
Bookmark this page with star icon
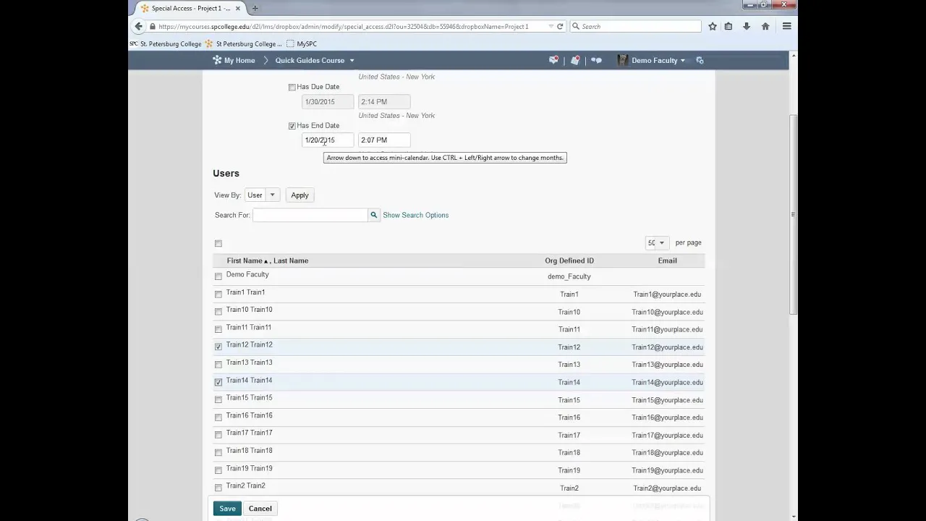(x=713, y=26)
